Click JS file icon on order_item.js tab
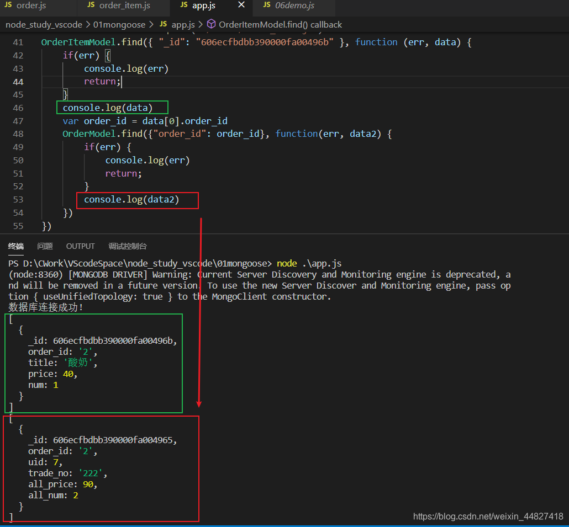Image resolution: width=569 pixels, height=527 pixels. 91,5
